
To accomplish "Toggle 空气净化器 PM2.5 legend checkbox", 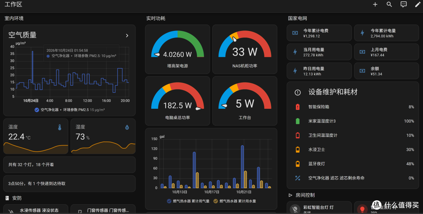I will [37, 110].
